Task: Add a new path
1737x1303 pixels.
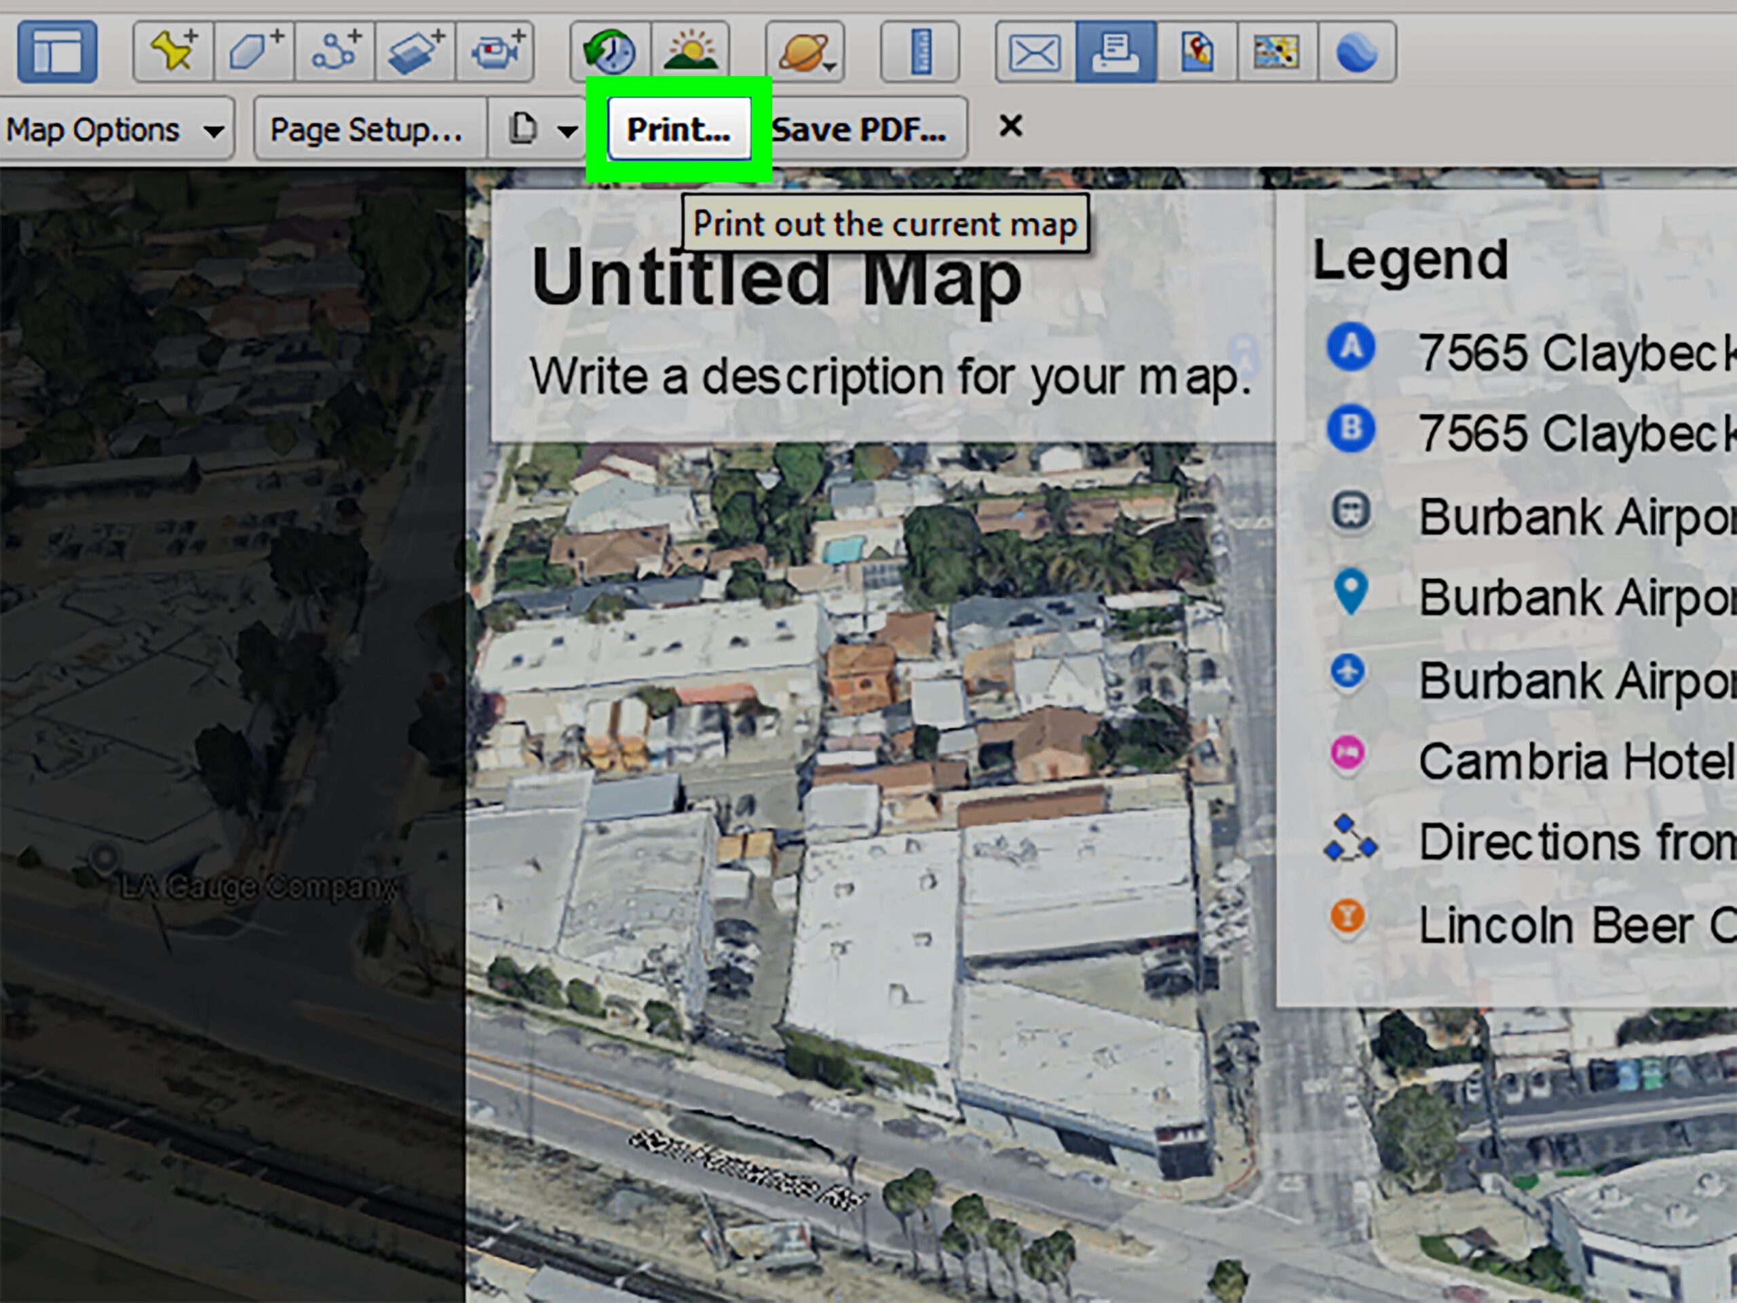Action: pyautogui.click(x=335, y=52)
